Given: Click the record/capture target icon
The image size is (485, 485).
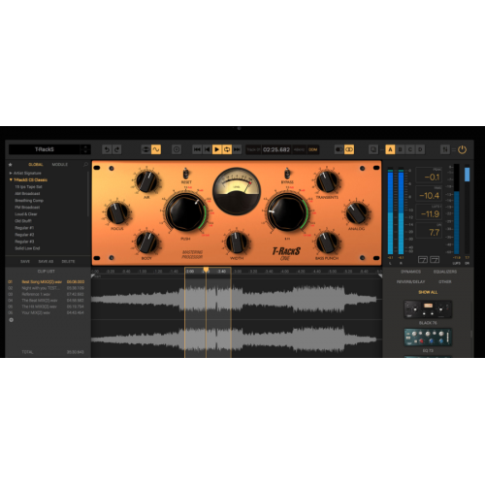Looking at the screenshot, I should tap(177, 149).
